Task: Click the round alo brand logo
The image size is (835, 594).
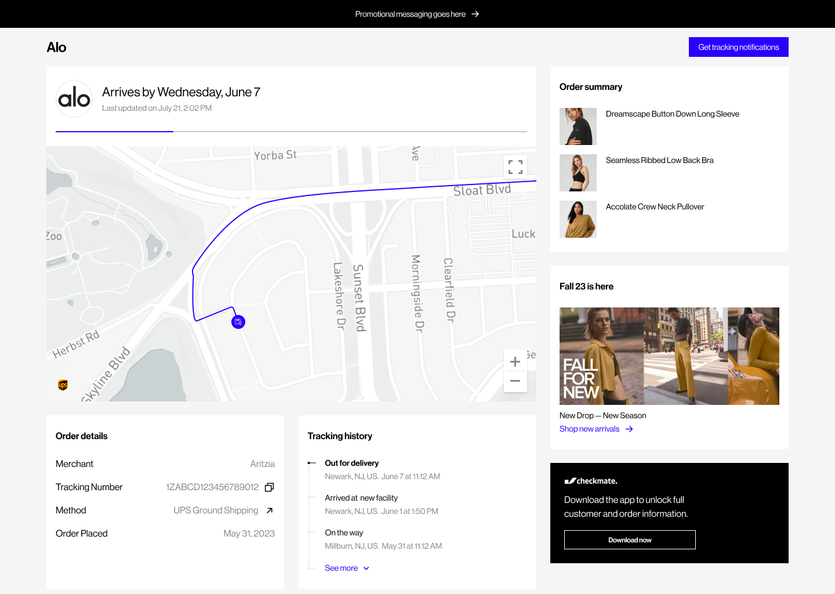Action: coord(74,99)
